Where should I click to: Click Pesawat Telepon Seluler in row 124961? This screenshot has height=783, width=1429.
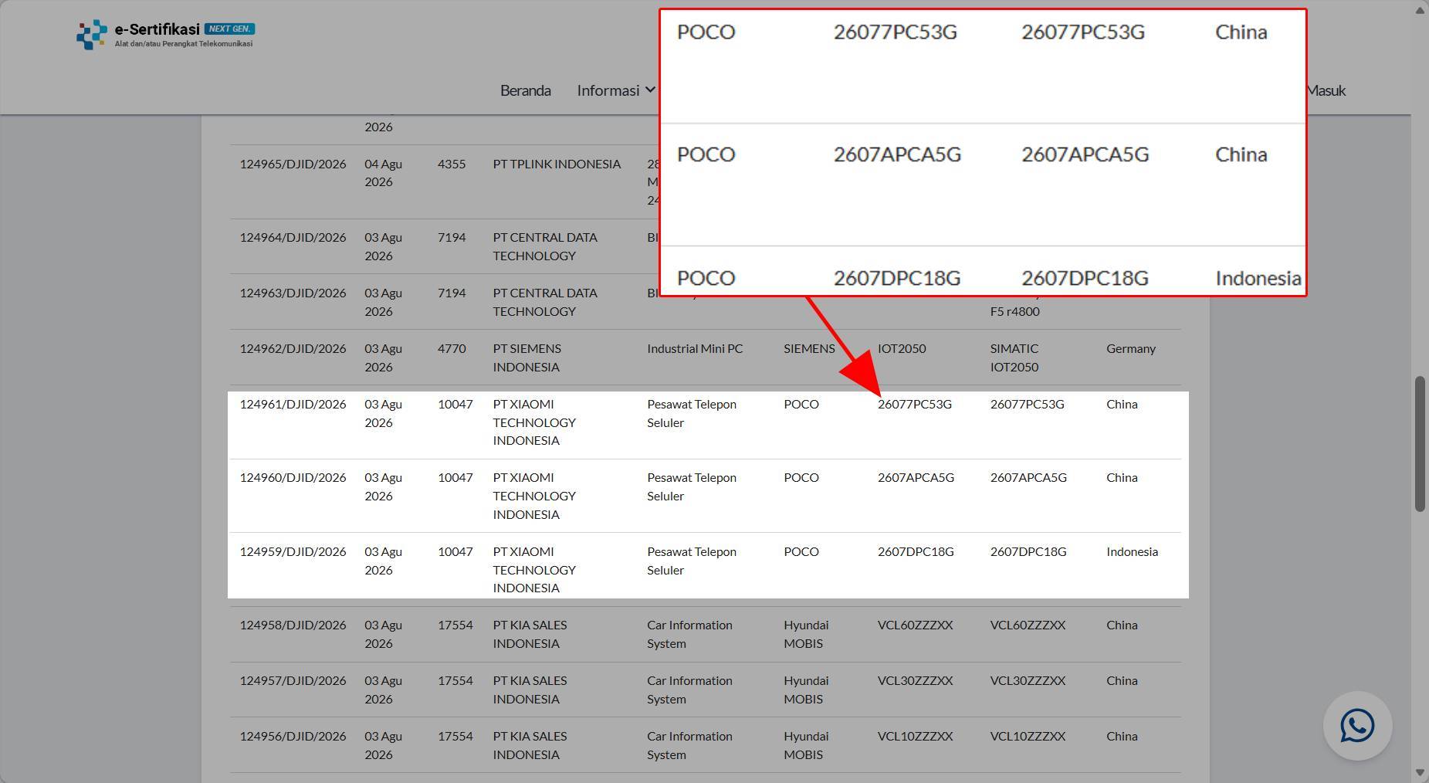coord(692,413)
